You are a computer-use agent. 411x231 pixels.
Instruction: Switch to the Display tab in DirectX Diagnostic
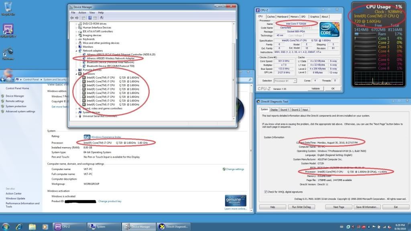coord(274,110)
